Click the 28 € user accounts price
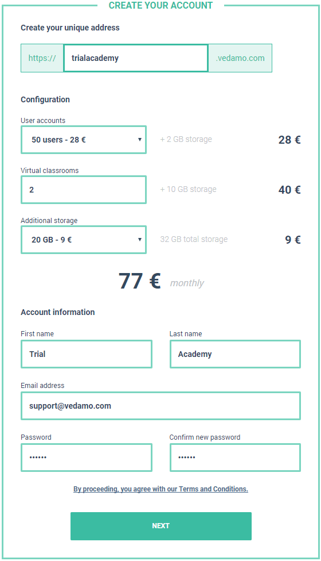 (x=289, y=140)
